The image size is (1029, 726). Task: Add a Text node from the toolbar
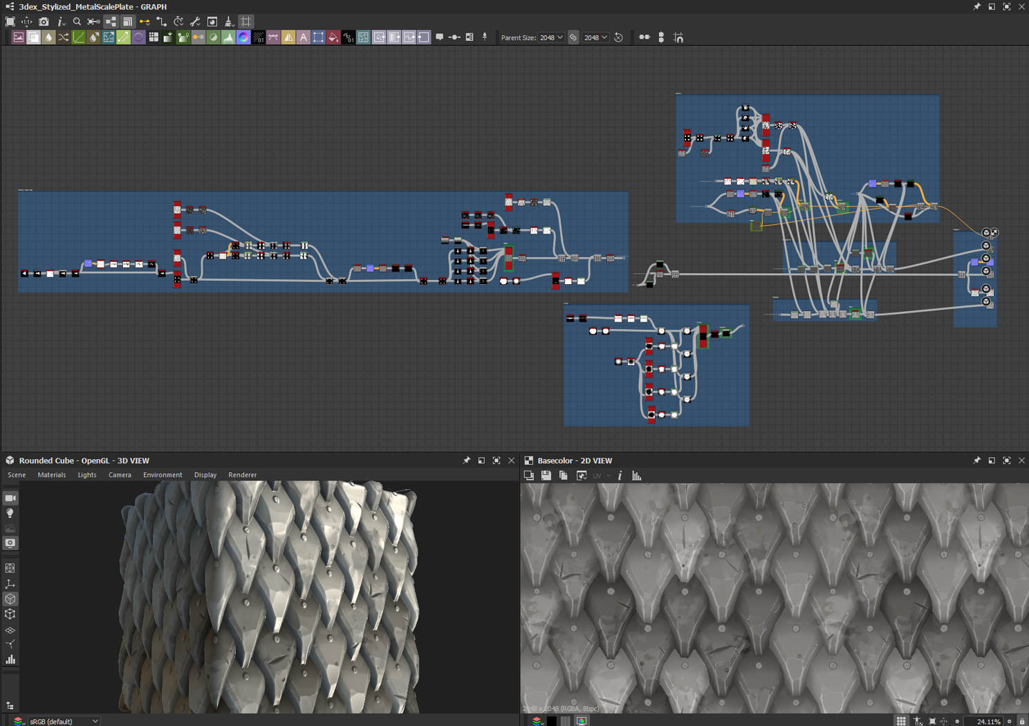pos(303,37)
